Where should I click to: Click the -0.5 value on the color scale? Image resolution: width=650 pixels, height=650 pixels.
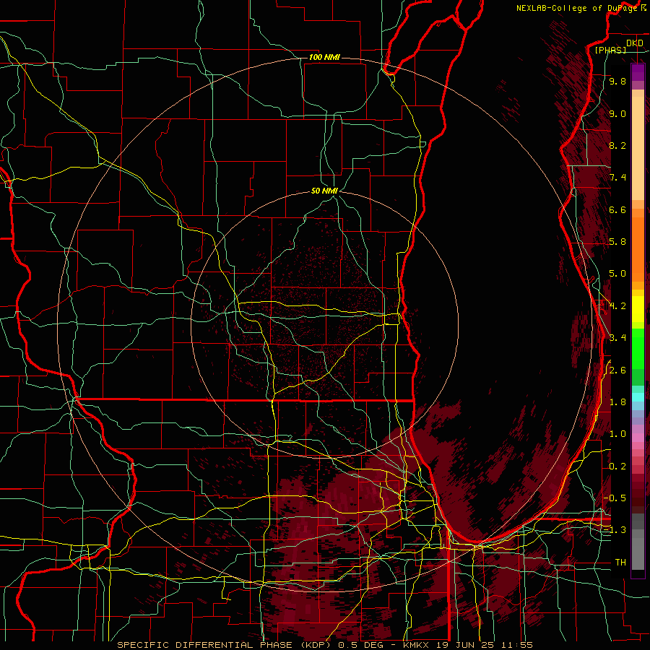616,498
